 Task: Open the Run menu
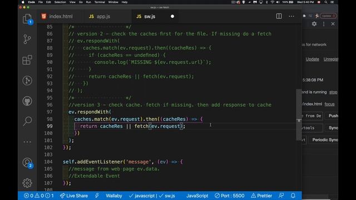pos(88,2)
